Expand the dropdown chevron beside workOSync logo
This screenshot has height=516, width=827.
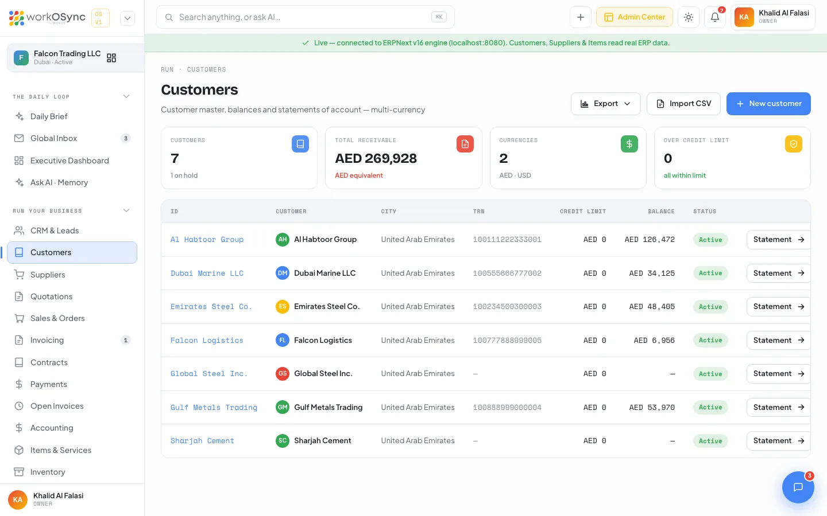(x=127, y=18)
